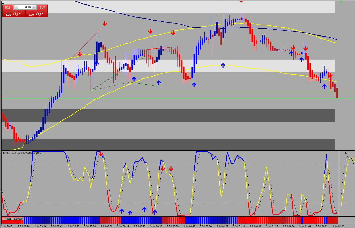Click the M5 timeframe label in stochastic panel

pos(347,153)
